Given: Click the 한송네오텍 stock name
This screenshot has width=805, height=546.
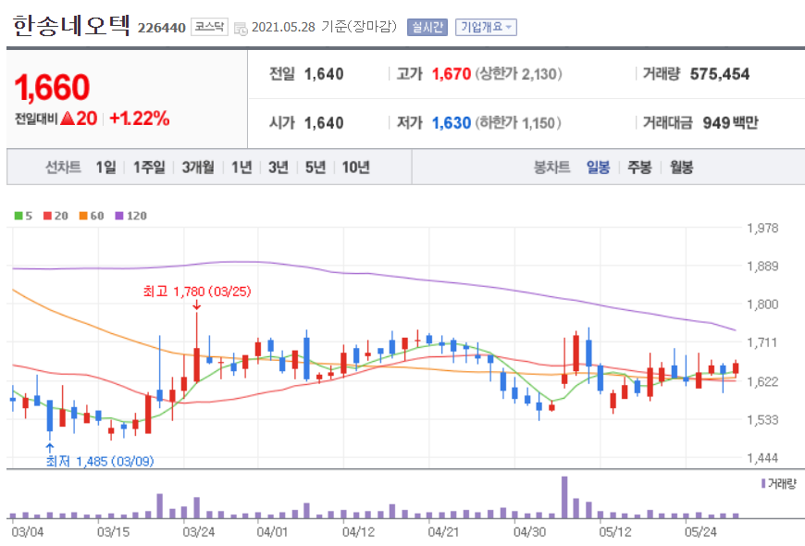Looking at the screenshot, I should tap(71, 26).
